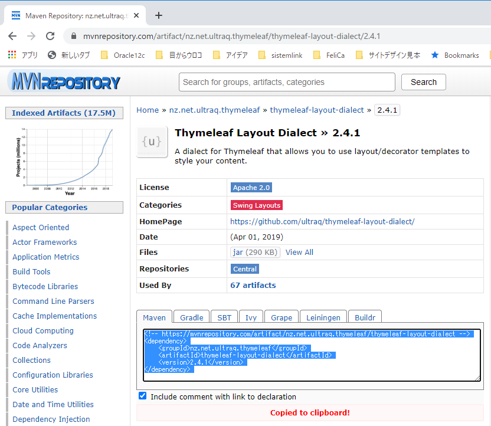
Task: Open the Actor Frameworks category
Action: [x=44, y=243]
